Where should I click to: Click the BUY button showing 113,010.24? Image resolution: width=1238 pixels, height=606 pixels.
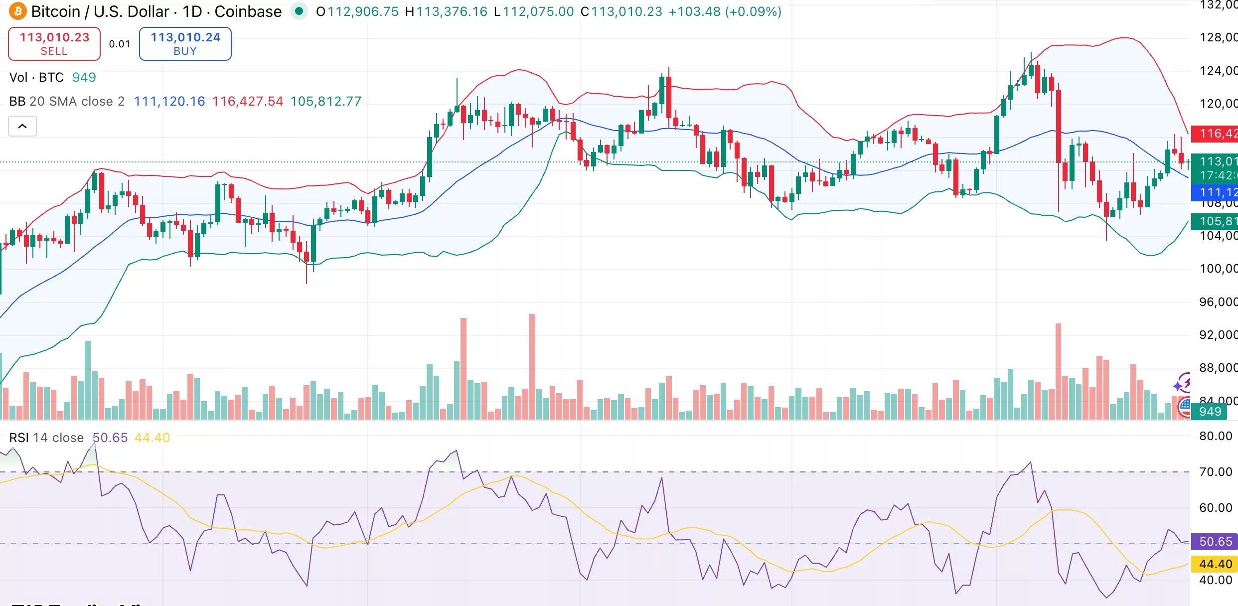(185, 44)
